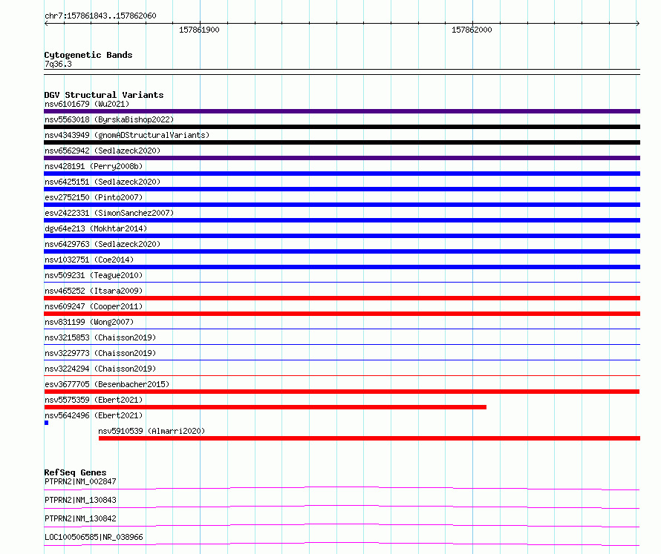
Task: Select the red nsv5910539 Almarri2020 bar
Action: pos(369,438)
